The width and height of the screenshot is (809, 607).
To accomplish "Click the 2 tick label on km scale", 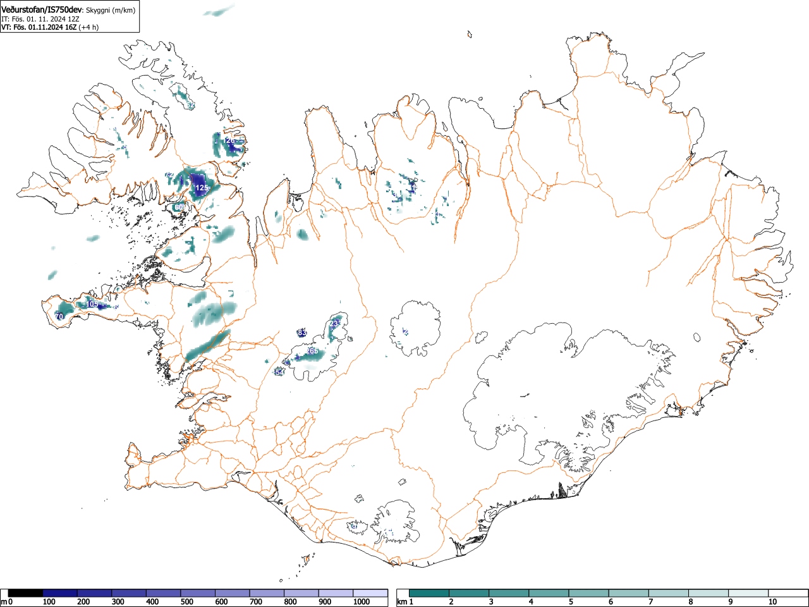I will (x=451, y=603).
